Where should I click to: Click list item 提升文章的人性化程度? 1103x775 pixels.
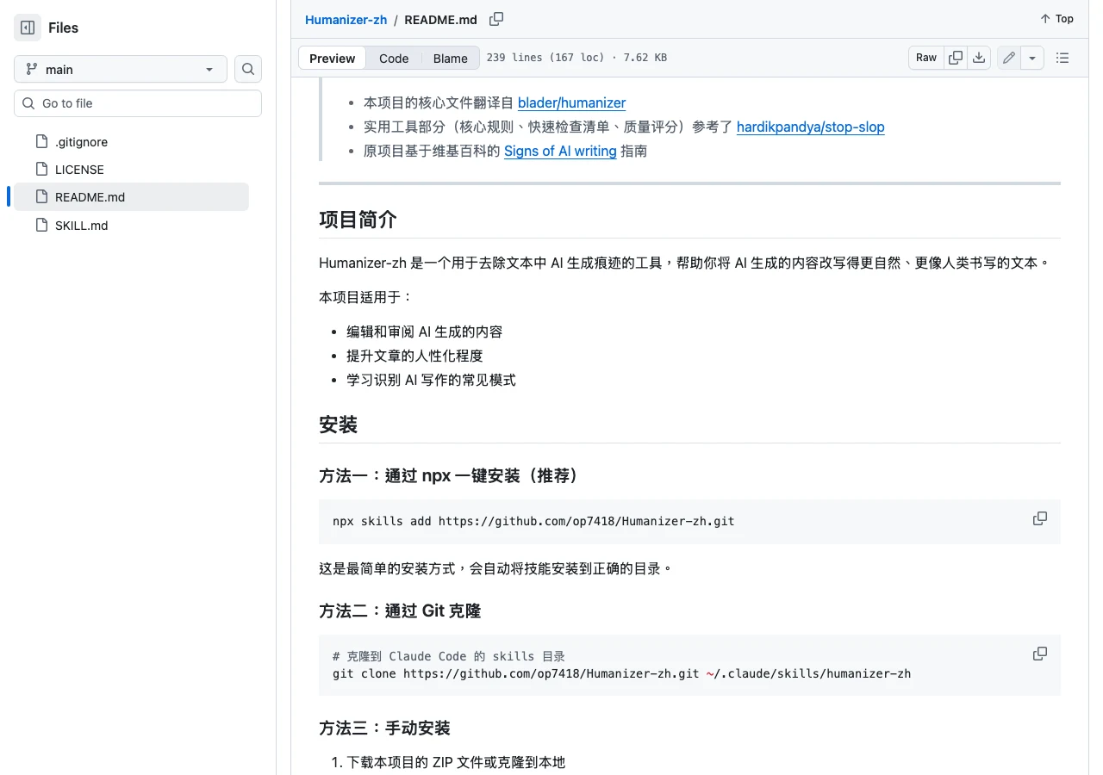(x=414, y=356)
